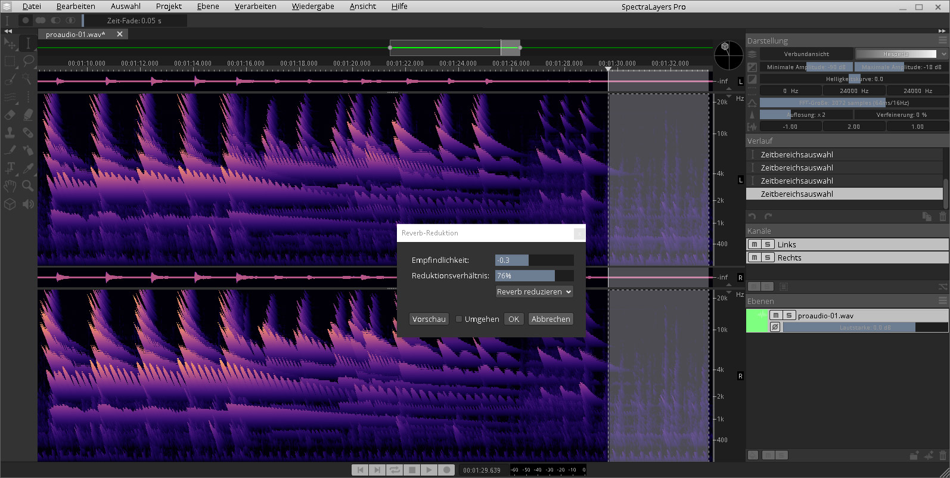This screenshot has height=478, width=950.
Task: Open the Darstellung panel options menu
Action: tap(942, 41)
